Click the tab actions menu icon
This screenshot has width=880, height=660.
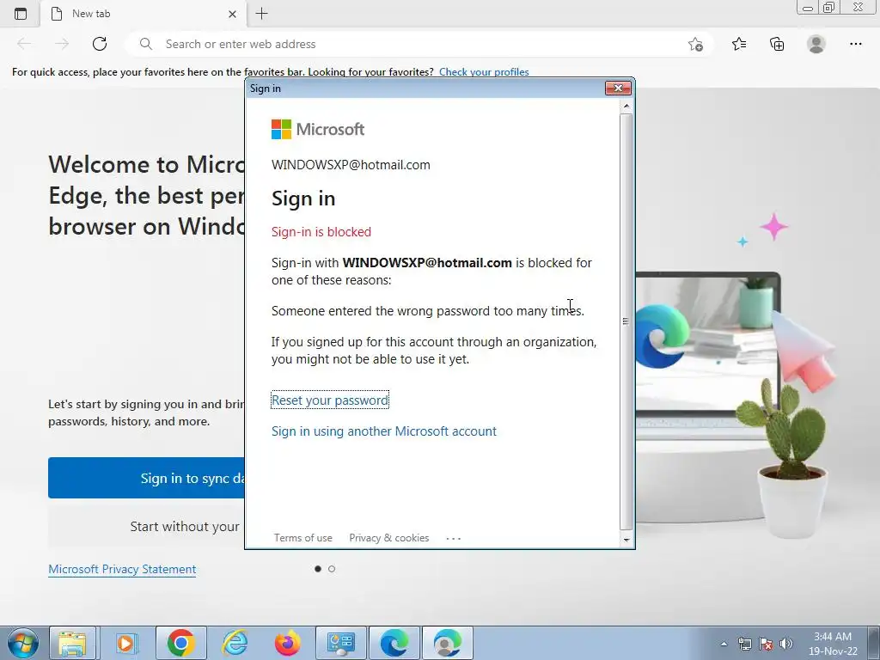tap(21, 14)
